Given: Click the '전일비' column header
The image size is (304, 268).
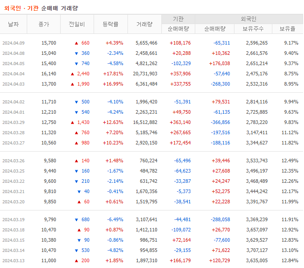Looking at the screenshot, I should (77, 24).
